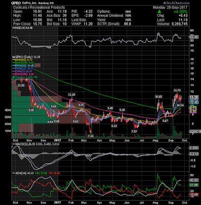
Task: Click the 13.50 price label near October
Action: pyautogui.click(x=21, y=86)
